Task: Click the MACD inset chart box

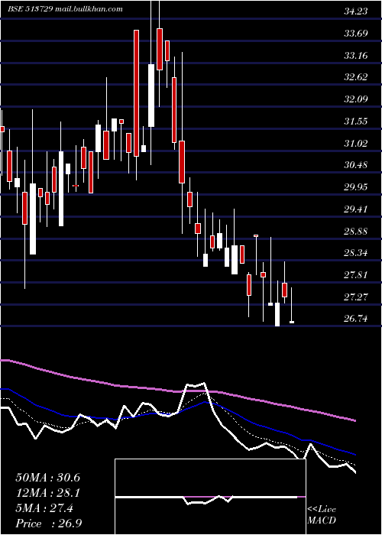Action: point(210,497)
